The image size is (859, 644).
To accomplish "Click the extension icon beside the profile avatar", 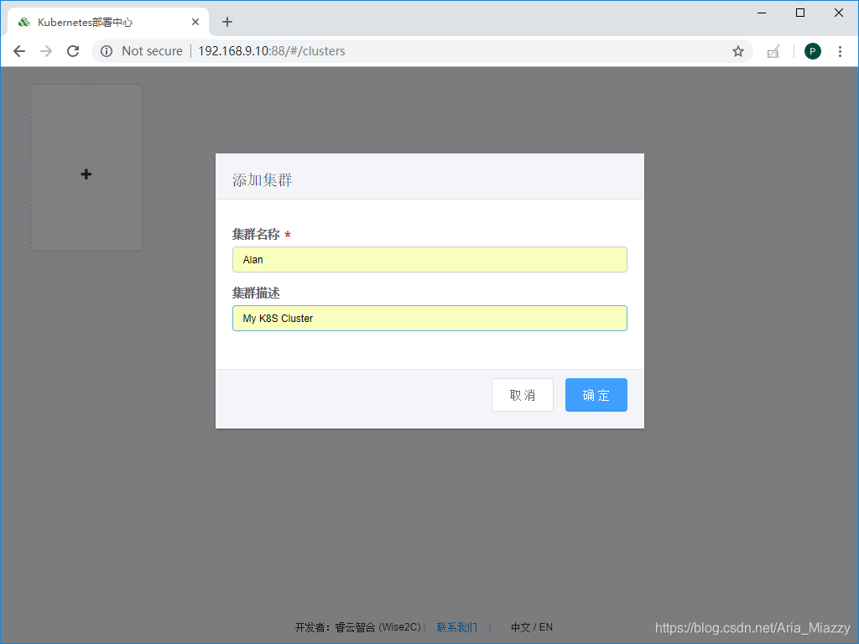I will pyautogui.click(x=773, y=51).
